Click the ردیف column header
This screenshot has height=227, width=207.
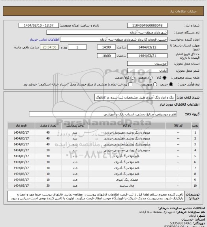195,126
